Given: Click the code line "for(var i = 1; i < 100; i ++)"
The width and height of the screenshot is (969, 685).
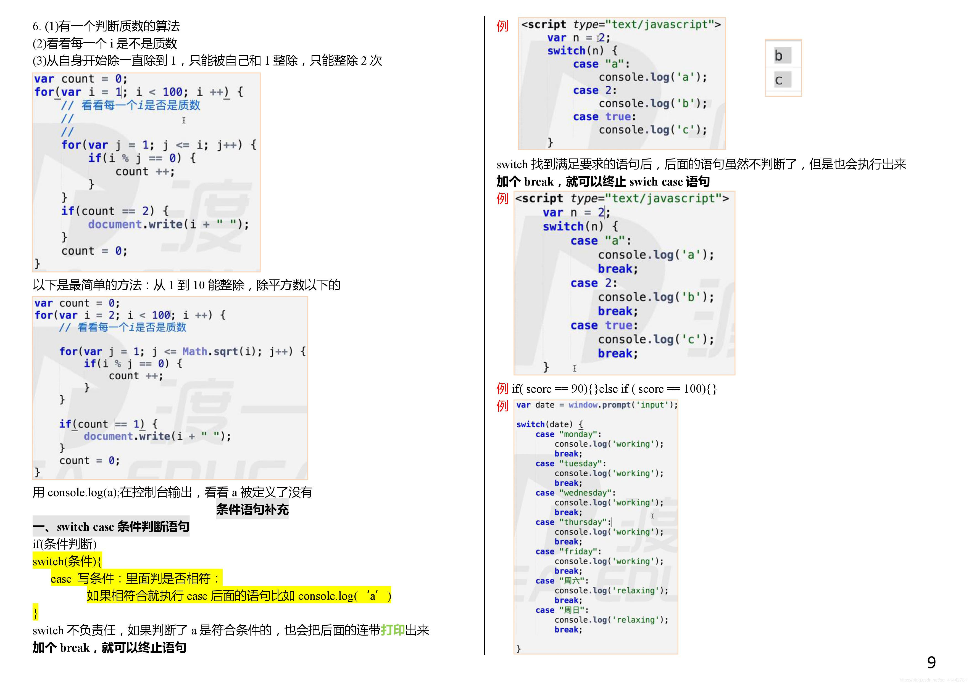Looking at the screenshot, I should 139,92.
